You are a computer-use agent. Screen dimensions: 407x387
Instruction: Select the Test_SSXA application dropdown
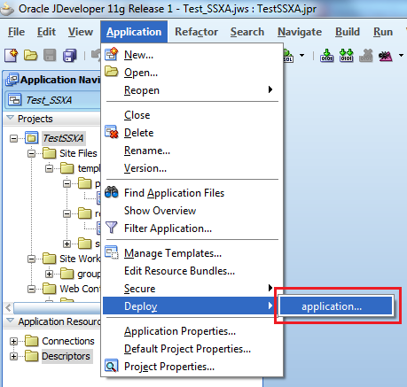coord(52,100)
